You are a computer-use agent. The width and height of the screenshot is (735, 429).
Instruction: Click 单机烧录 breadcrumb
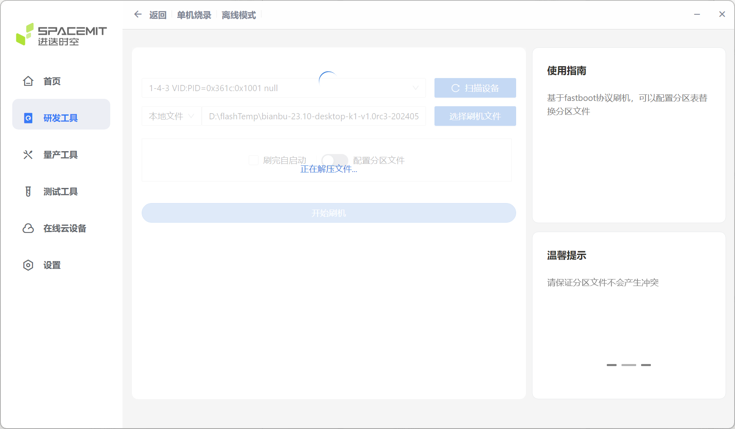(194, 15)
